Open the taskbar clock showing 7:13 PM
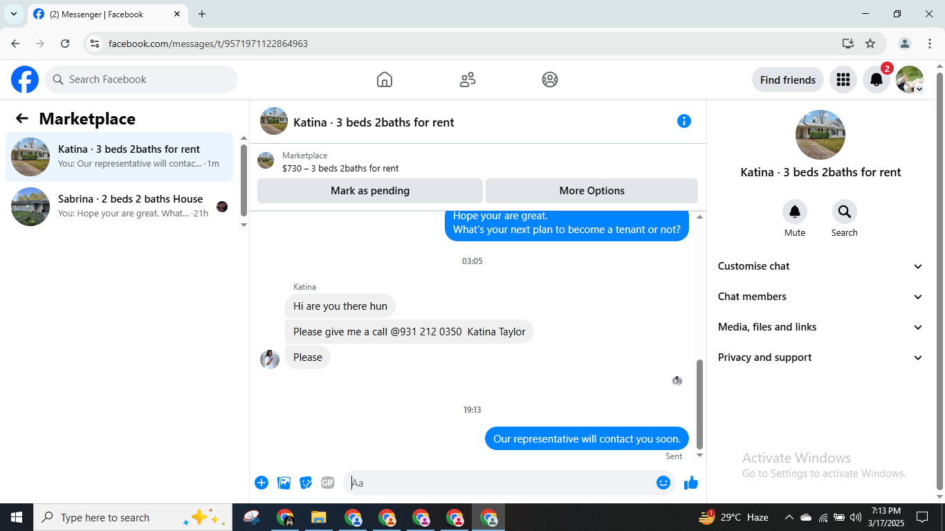The height and width of the screenshot is (531, 945). [x=886, y=517]
